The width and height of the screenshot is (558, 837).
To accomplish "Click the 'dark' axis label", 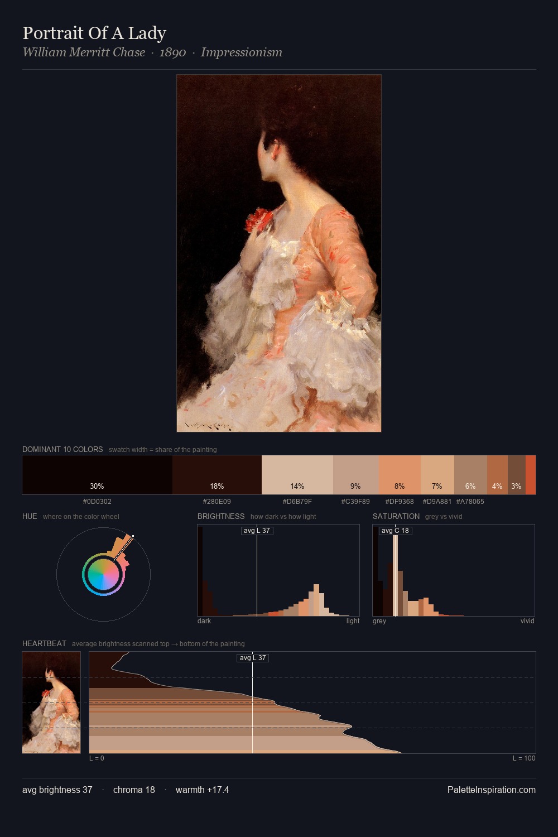I will tap(204, 621).
